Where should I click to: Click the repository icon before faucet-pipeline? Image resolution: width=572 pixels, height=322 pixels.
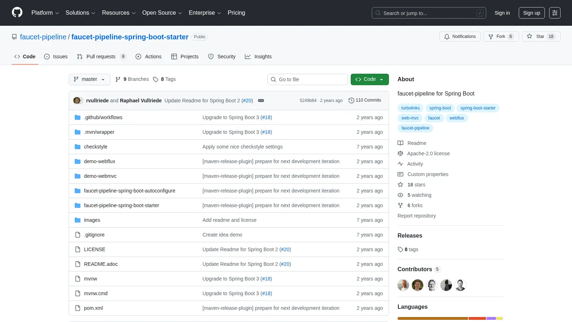14,37
